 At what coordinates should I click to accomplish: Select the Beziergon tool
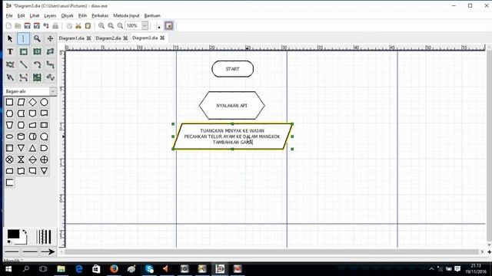click(10, 64)
